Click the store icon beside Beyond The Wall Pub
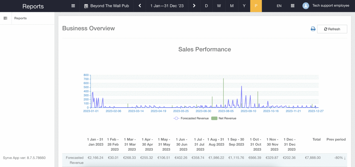Image resolution: width=355 pixels, height=167 pixels. pos(86,6)
